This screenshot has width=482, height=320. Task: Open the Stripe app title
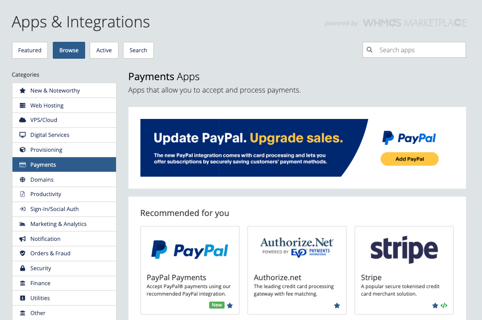(x=371, y=277)
